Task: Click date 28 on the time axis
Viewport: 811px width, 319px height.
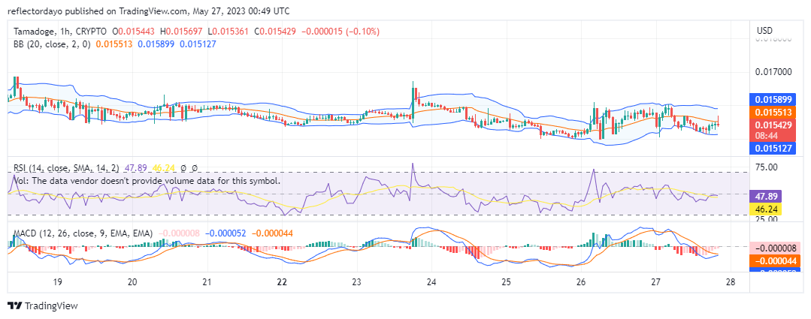Action: coord(731,282)
